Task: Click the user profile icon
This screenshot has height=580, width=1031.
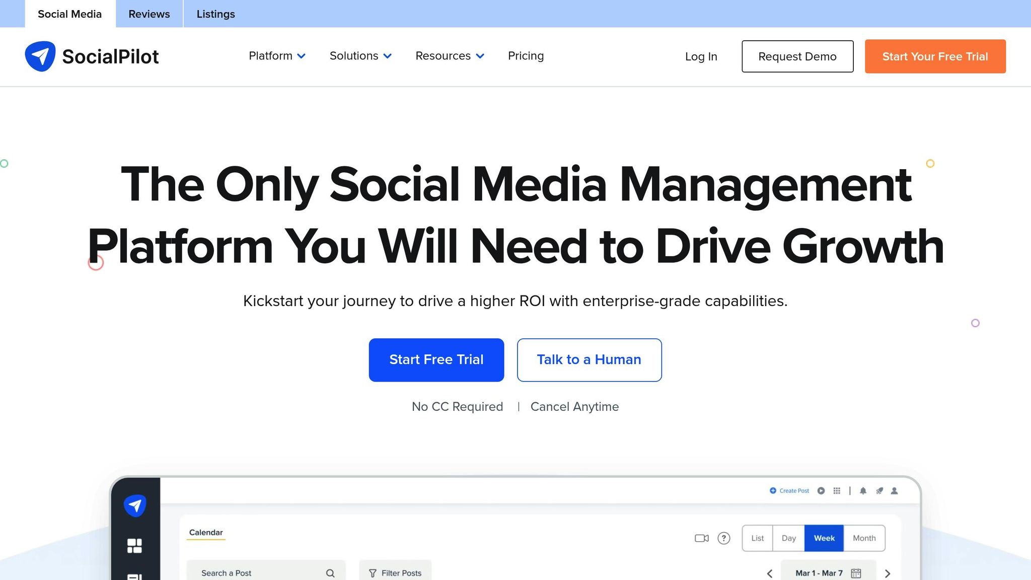Action: point(895,490)
